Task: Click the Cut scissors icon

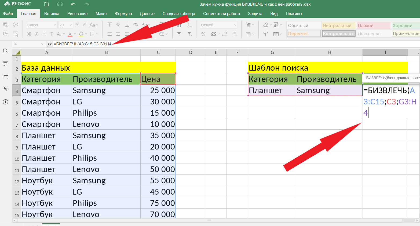Action: point(16,25)
